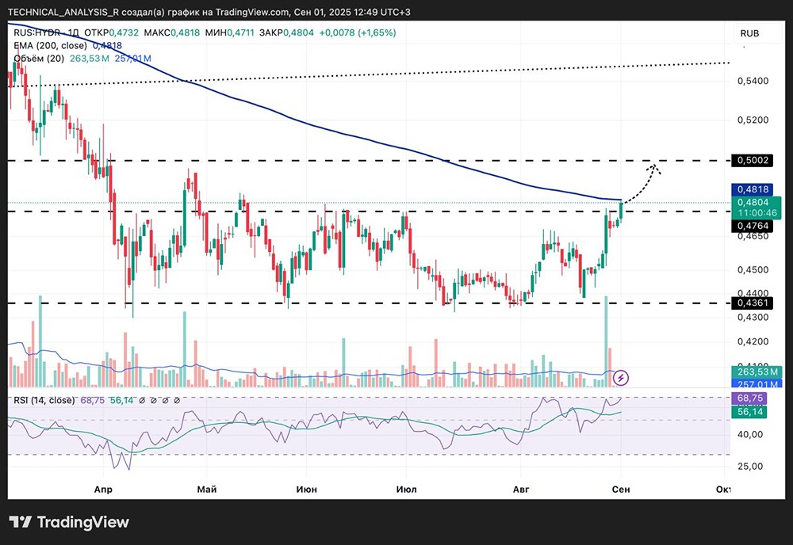Click the blue 0,4818 EMA price label

click(753, 189)
